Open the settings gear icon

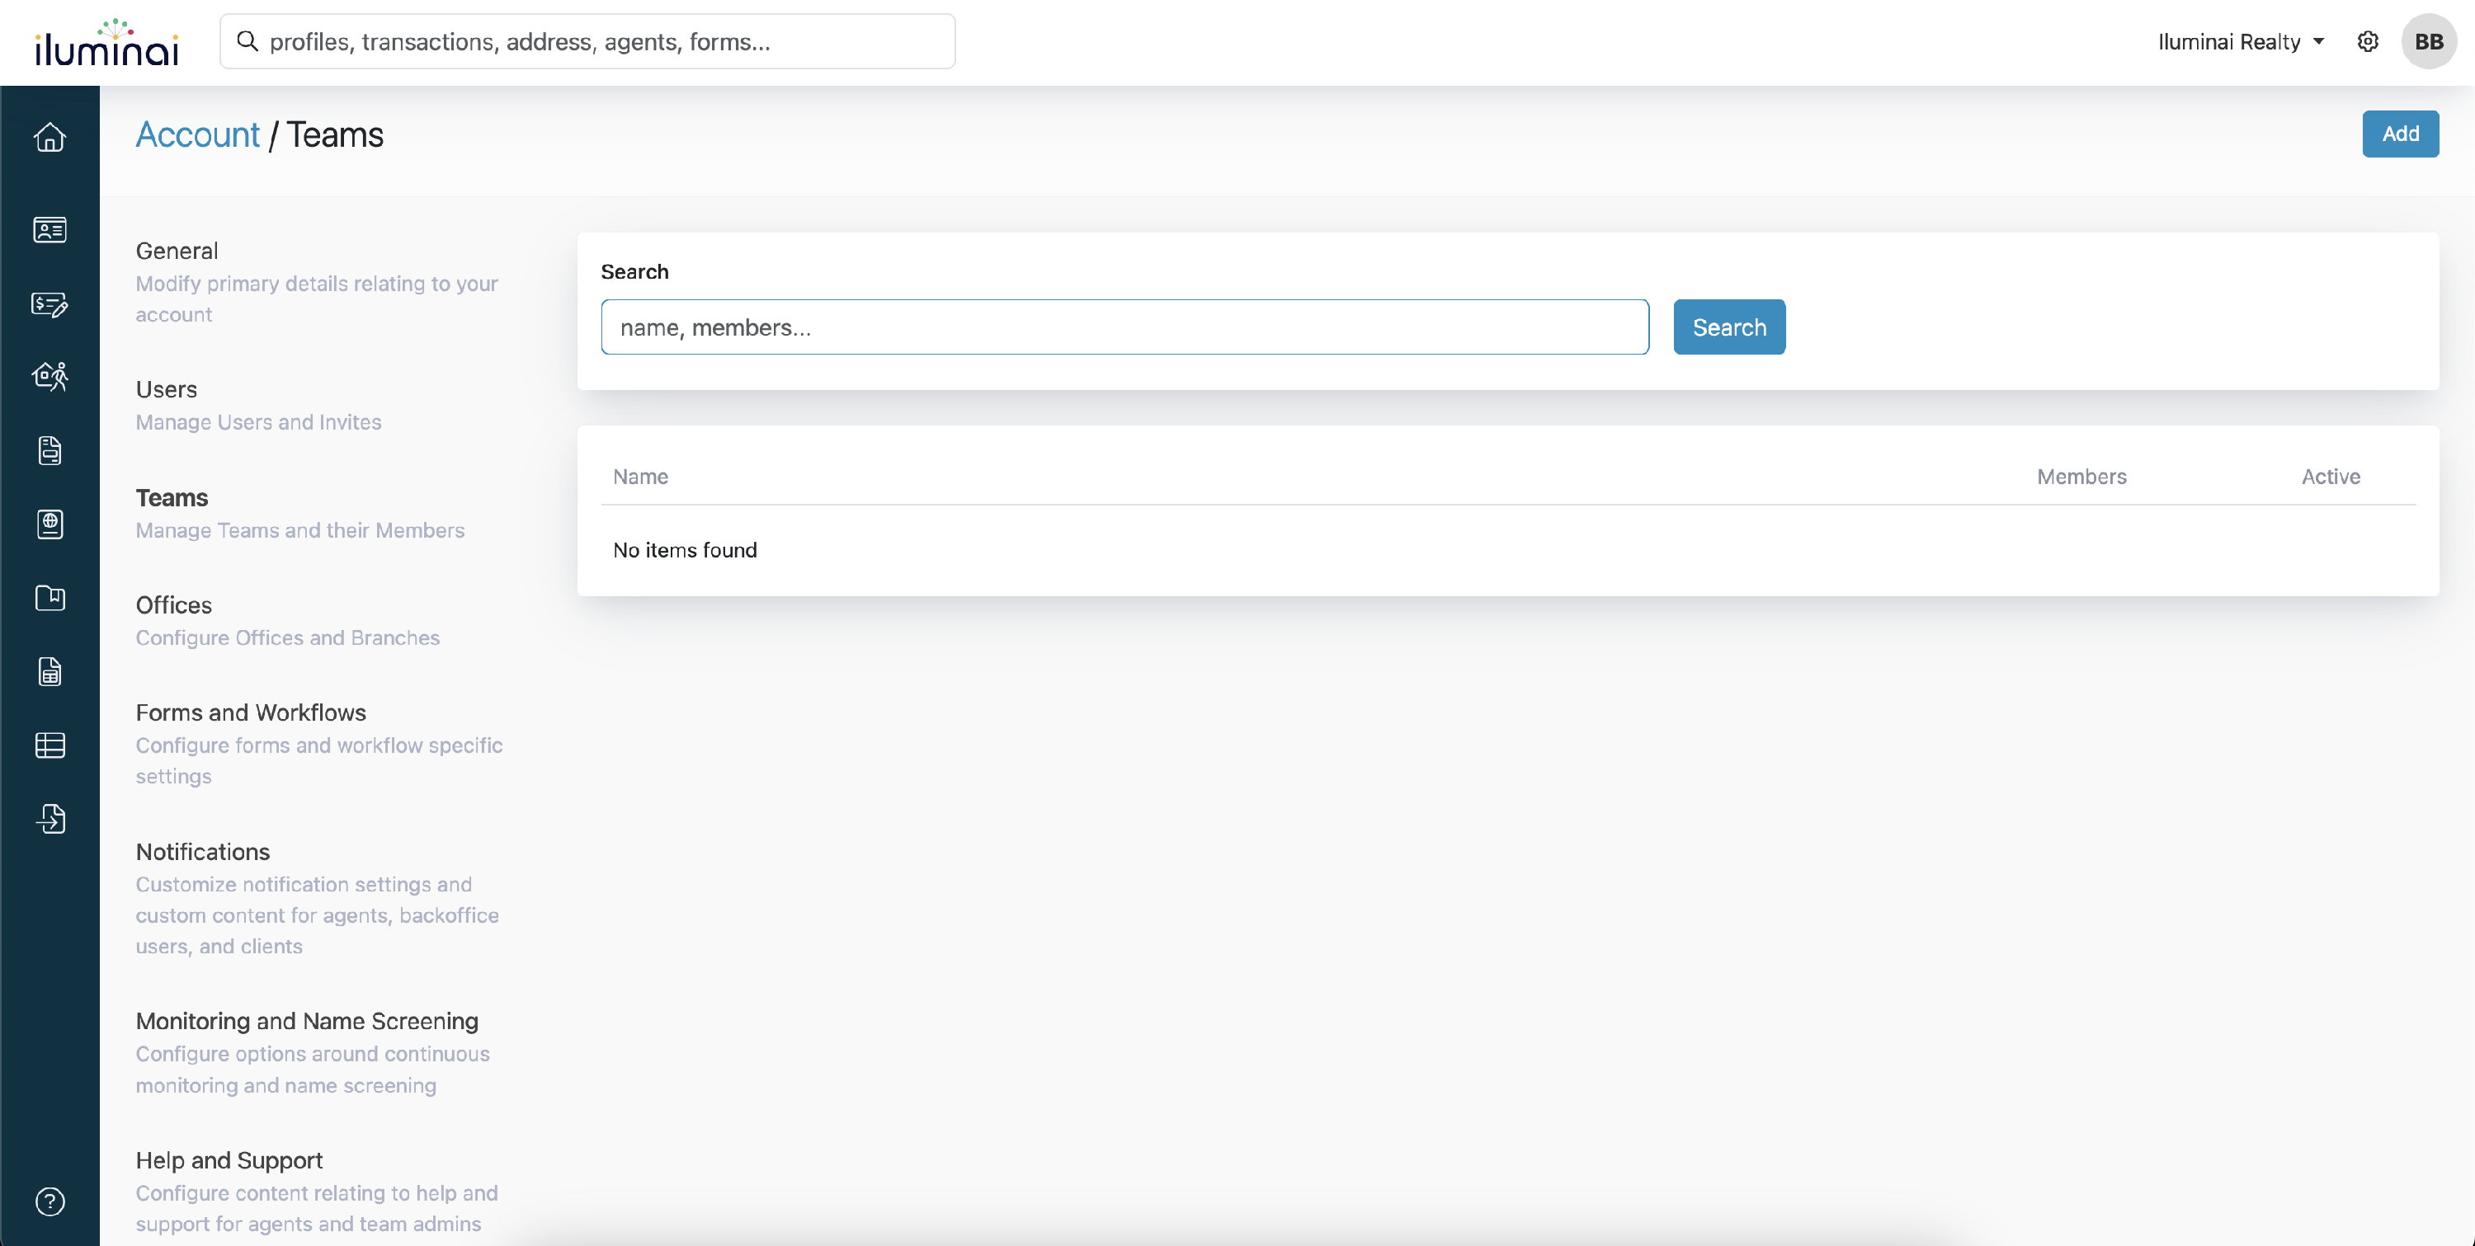tap(2368, 41)
